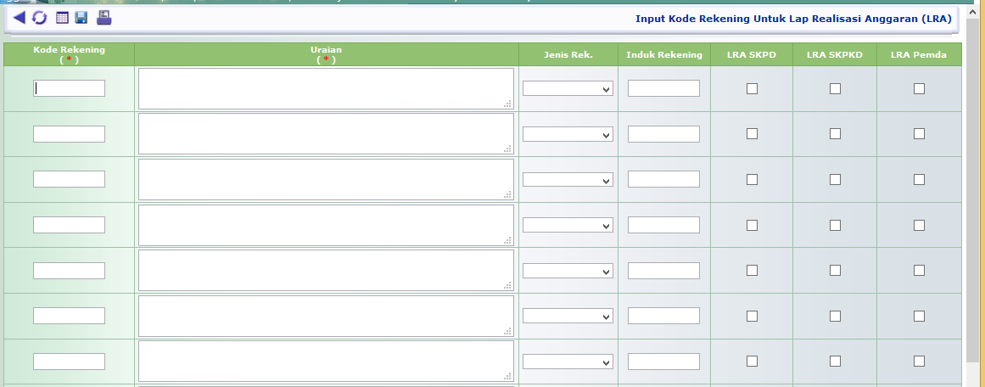The width and height of the screenshot is (985, 387).
Task: Click the back arrow icon
Action: (19, 18)
